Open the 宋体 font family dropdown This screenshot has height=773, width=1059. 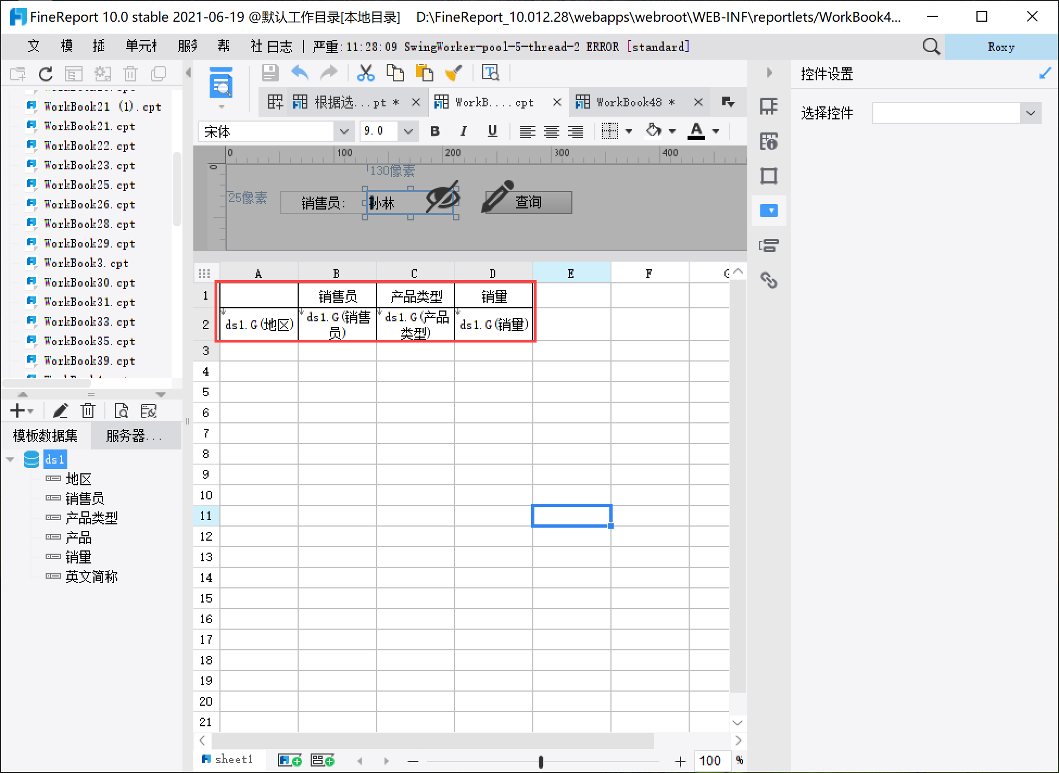343,131
